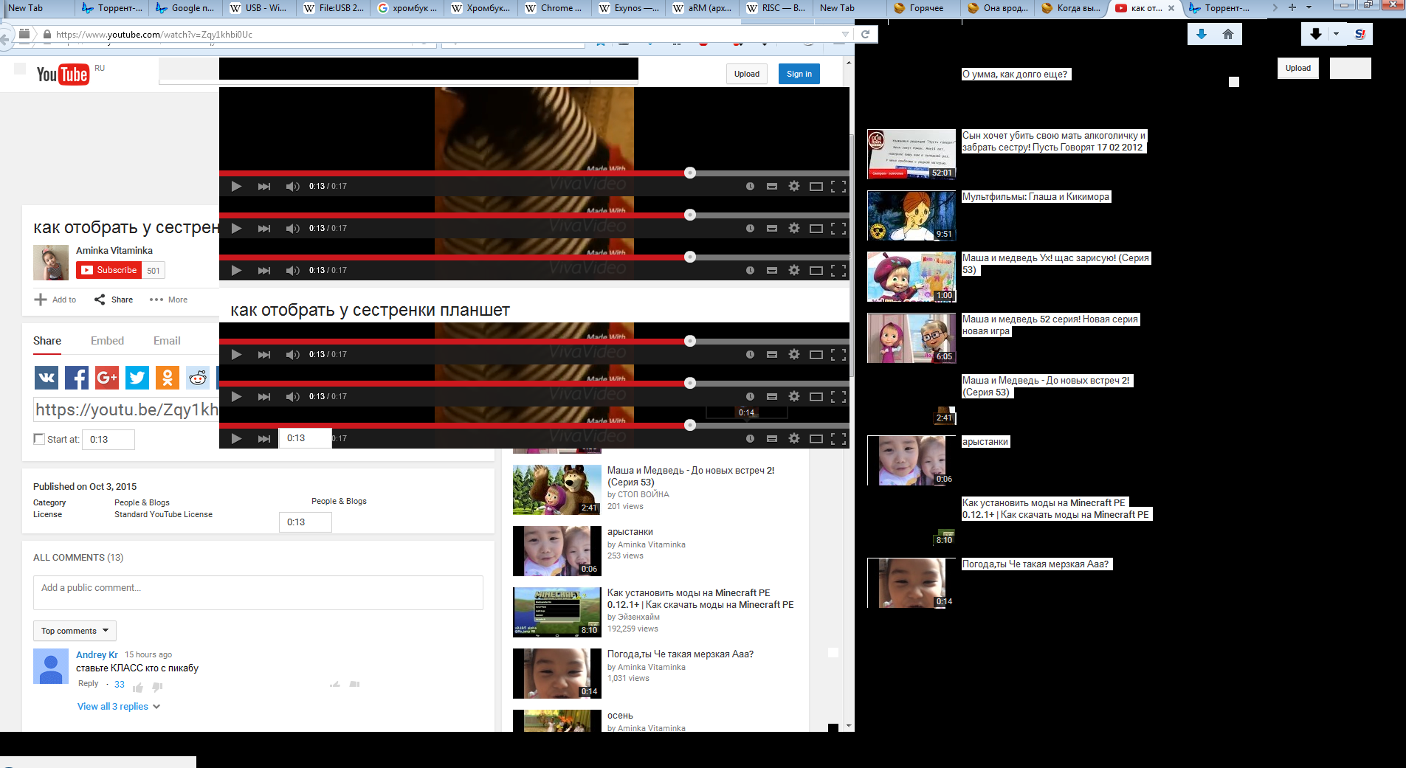Screen dimensions: 1406x768
Task: Click the Add to plus icon
Action: (x=41, y=300)
